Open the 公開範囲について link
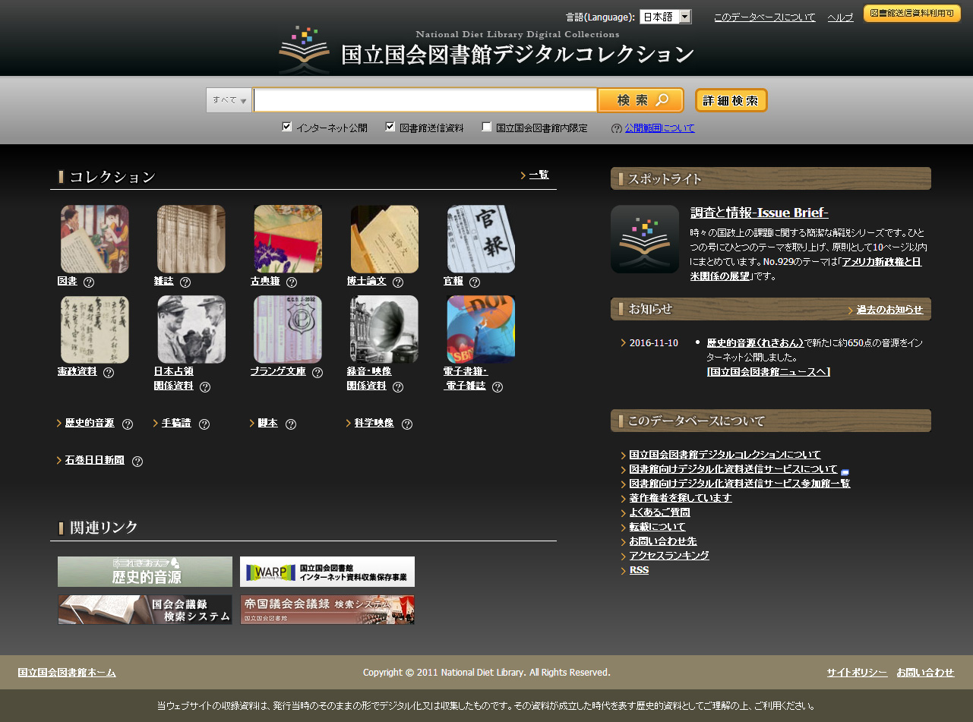The height and width of the screenshot is (722, 973). (x=660, y=128)
